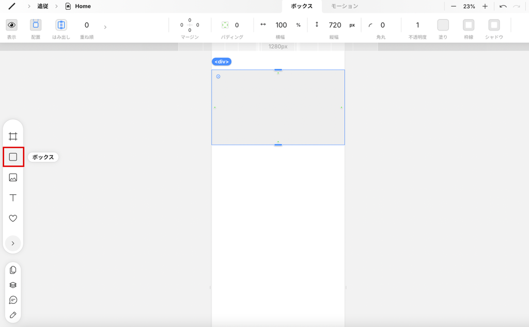This screenshot has width=529, height=327.
Task: Select the Box (ボックス) tool
Action: pyautogui.click(x=13, y=157)
